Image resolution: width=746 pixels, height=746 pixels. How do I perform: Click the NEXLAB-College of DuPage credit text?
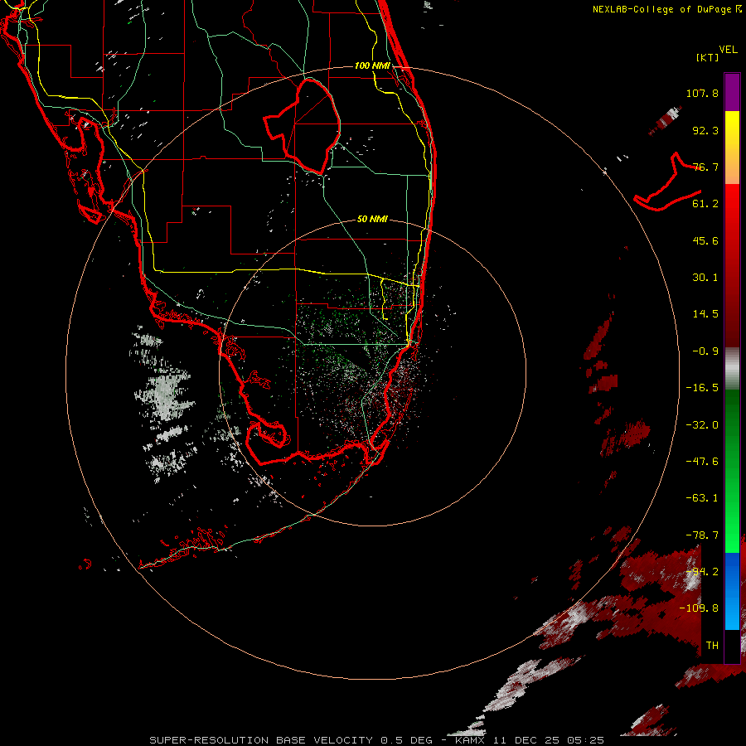(666, 9)
